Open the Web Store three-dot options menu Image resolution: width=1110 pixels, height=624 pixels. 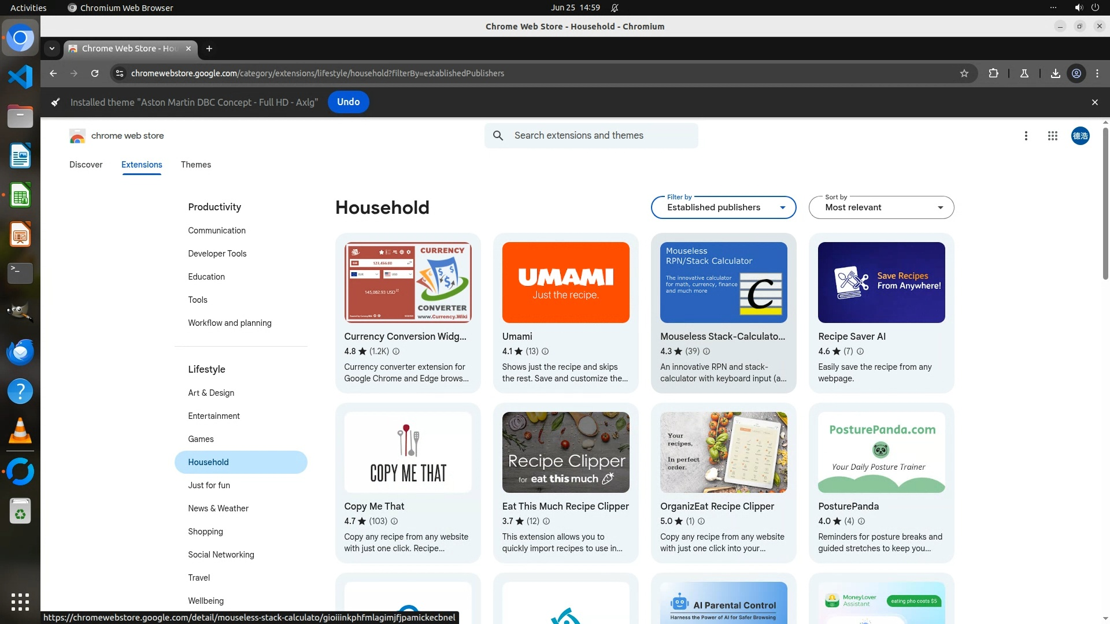[1026, 136]
